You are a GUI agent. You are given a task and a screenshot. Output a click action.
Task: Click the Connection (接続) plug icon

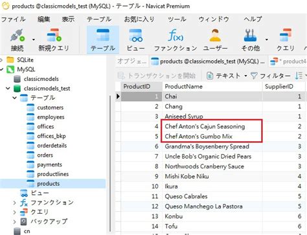click(17, 36)
